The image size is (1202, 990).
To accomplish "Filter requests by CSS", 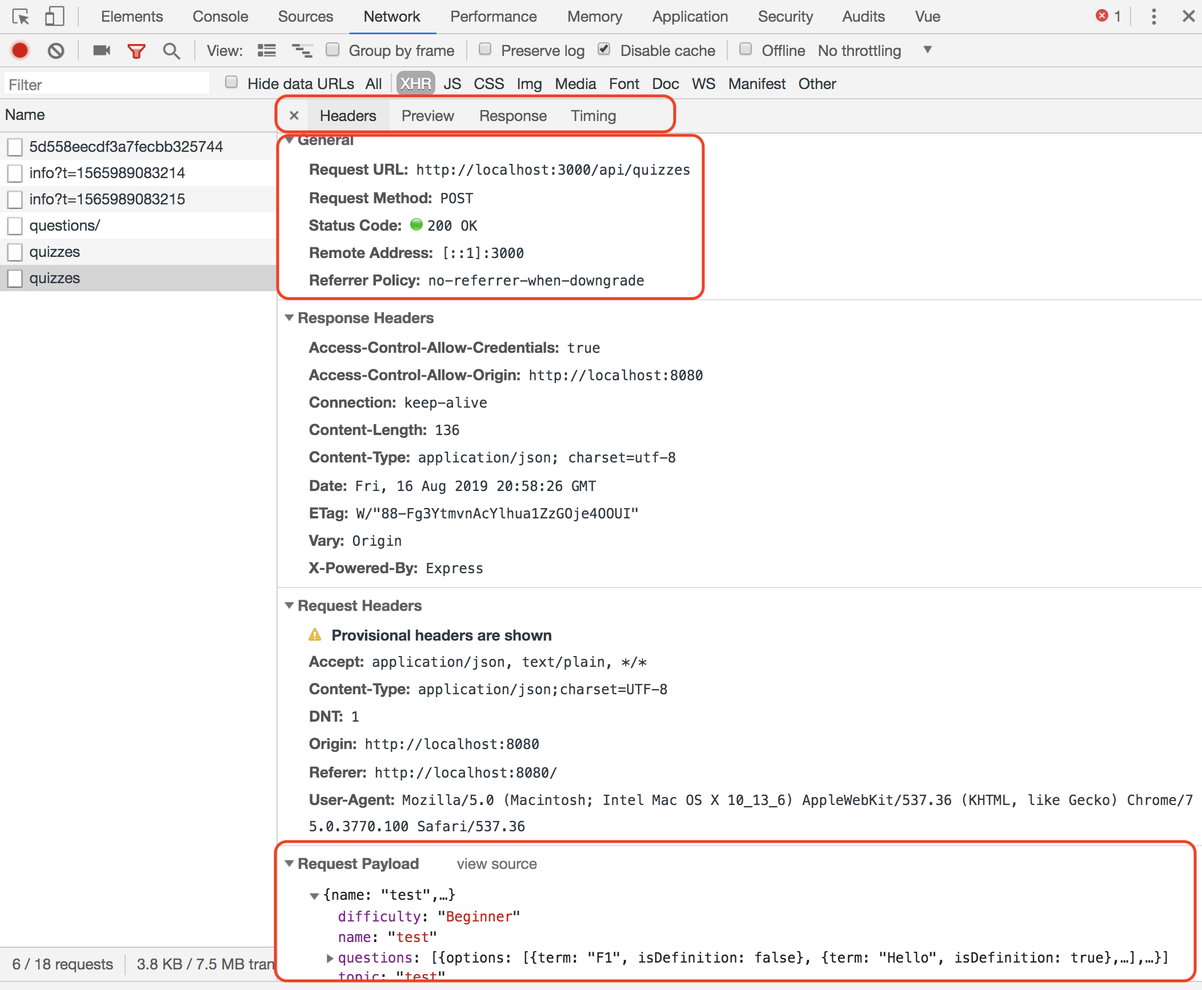I will [488, 84].
